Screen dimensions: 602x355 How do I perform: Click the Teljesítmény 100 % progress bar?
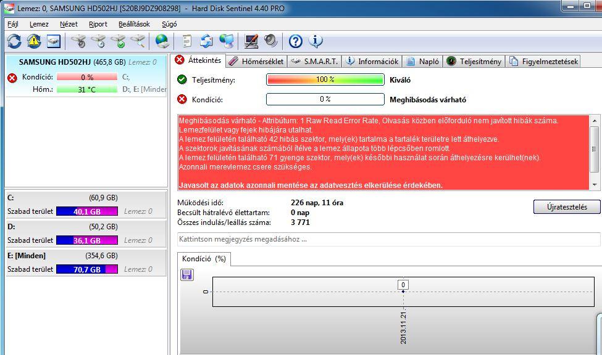(x=325, y=80)
